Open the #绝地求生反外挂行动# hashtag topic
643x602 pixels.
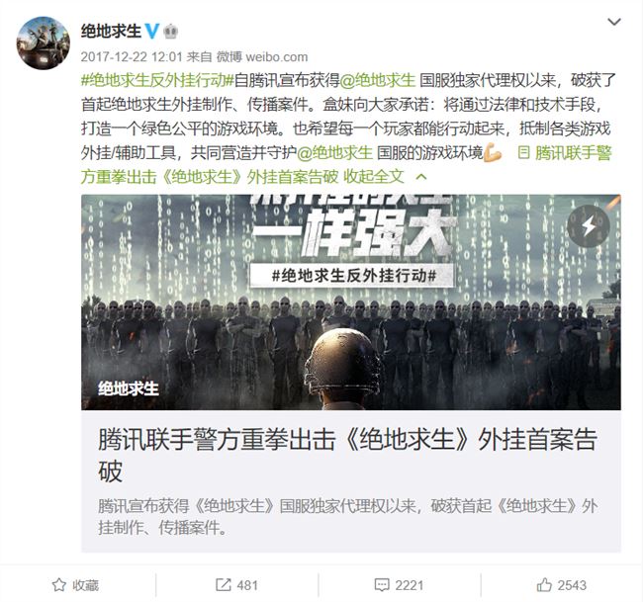(157, 80)
